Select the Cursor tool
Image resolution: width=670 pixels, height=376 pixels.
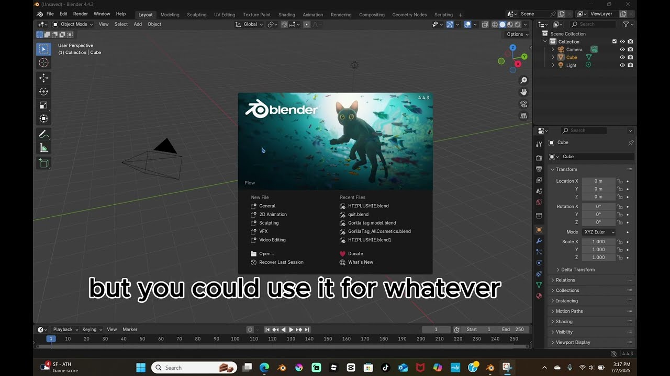tap(44, 63)
